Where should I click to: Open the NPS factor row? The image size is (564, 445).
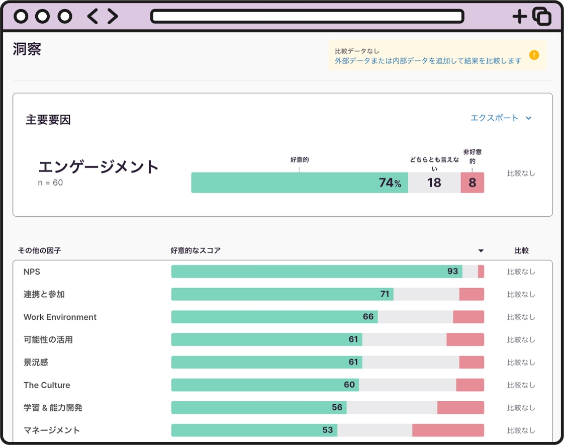pyautogui.click(x=32, y=272)
